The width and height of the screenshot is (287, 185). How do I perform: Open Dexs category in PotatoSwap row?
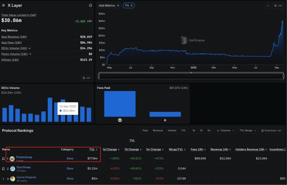(x=70, y=158)
